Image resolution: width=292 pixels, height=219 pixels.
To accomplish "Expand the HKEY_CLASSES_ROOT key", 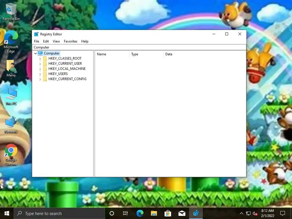I will tap(40, 58).
